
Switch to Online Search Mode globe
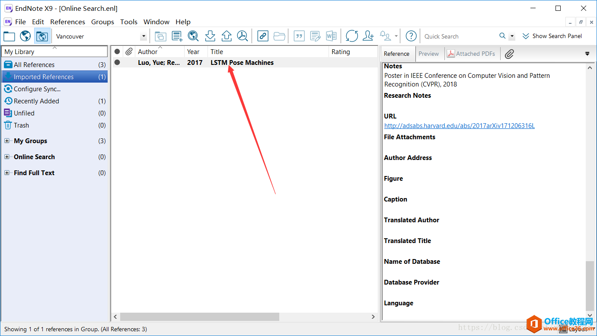pyautogui.click(x=26, y=36)
